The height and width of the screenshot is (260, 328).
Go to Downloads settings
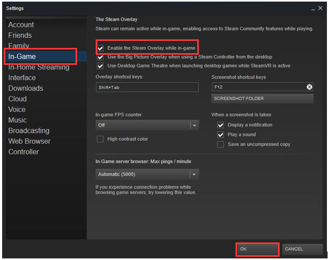pos(26,88)
